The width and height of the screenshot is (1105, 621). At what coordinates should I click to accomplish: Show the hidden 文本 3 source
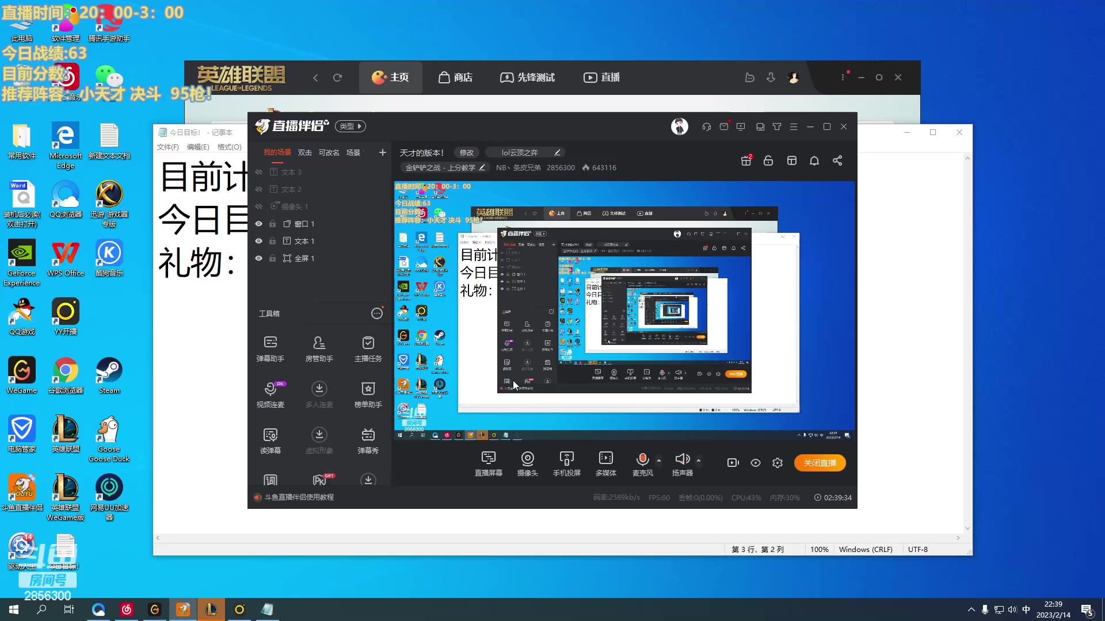258,172
